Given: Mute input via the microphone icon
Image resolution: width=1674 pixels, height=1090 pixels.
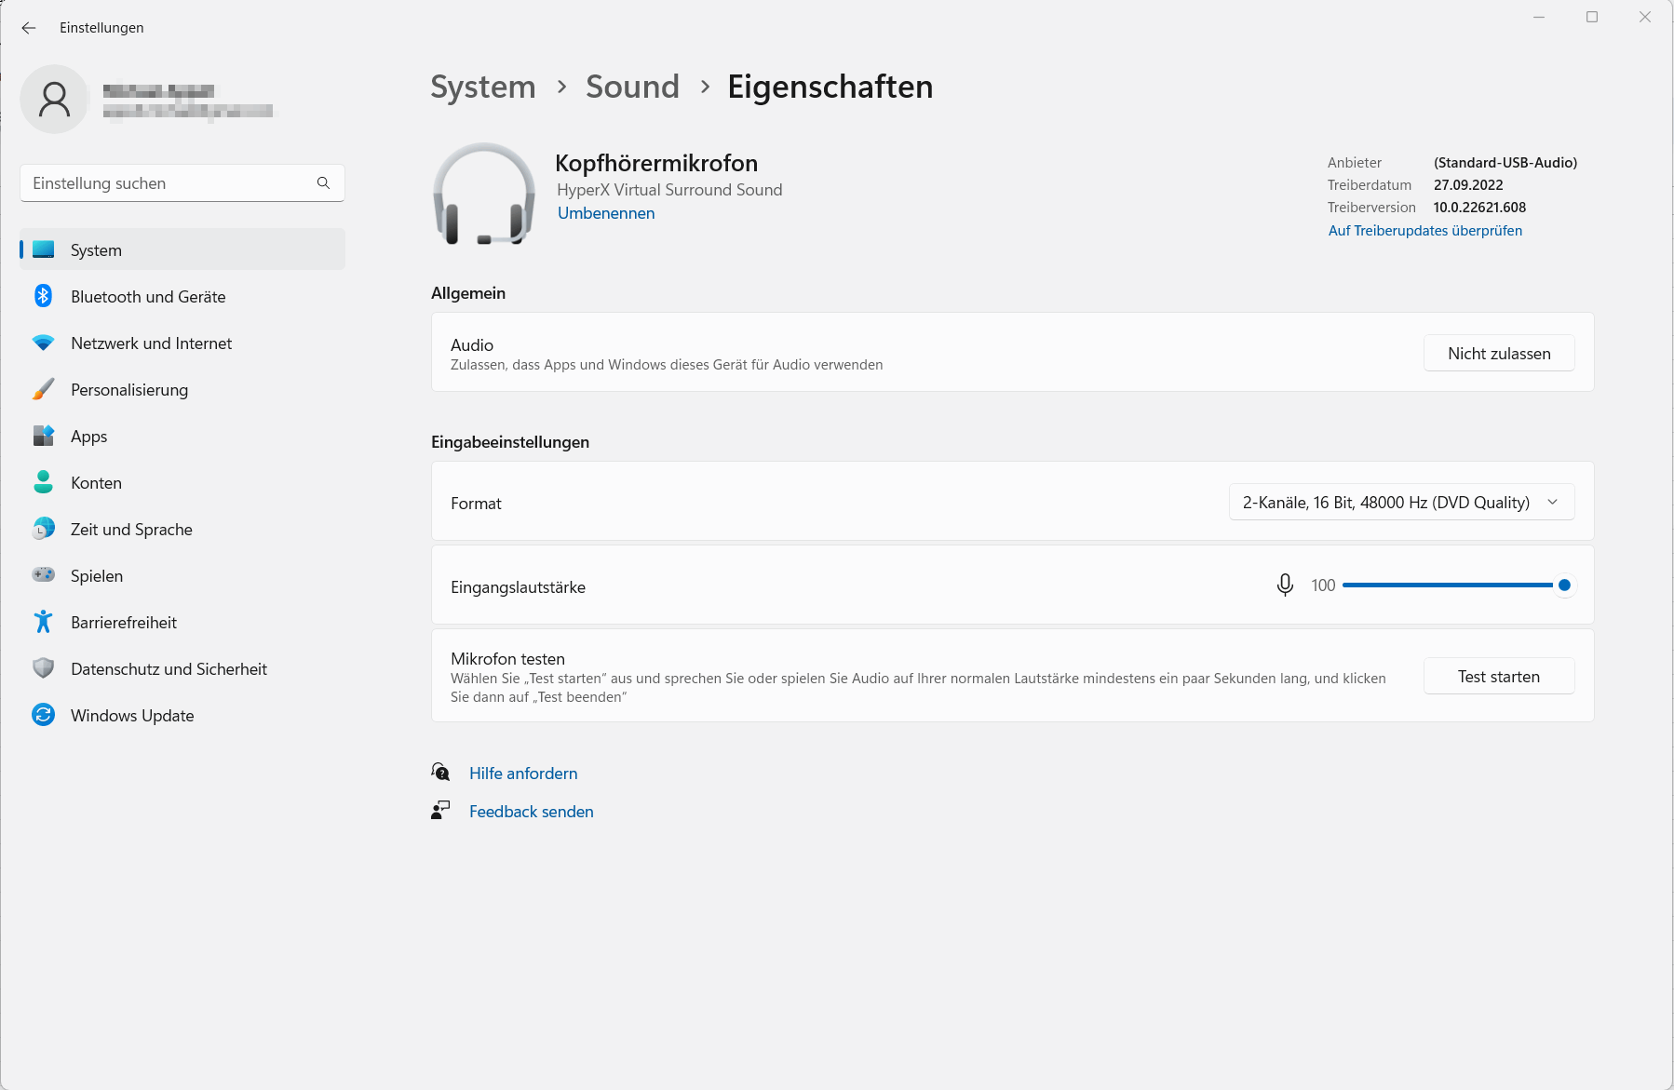Looking at the screenshot, I should [1285, 585].
